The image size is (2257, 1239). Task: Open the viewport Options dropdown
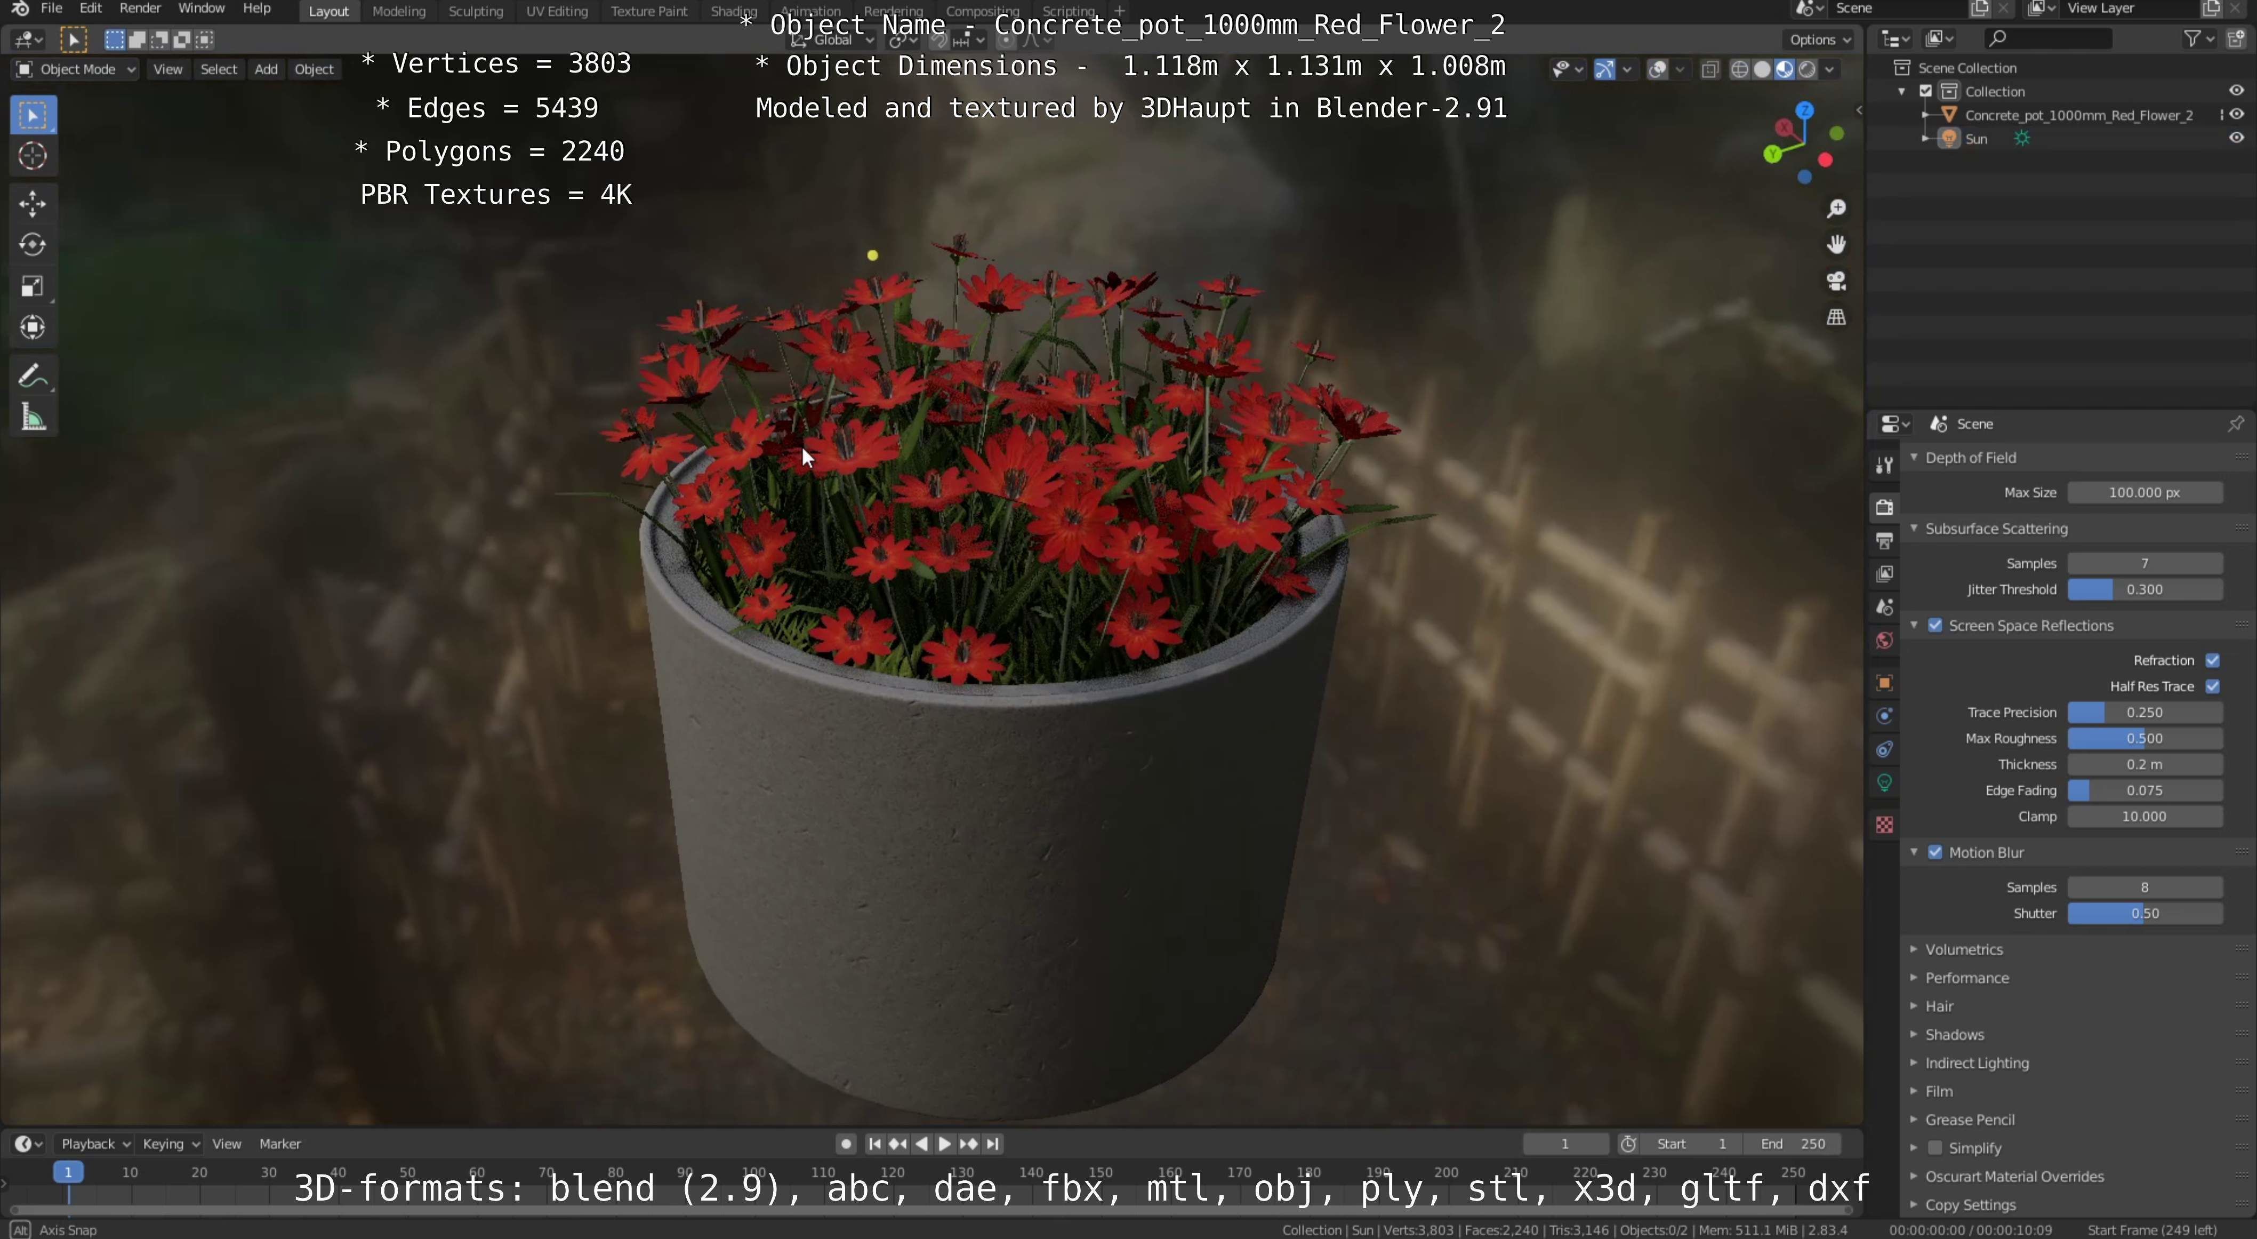1820,39
